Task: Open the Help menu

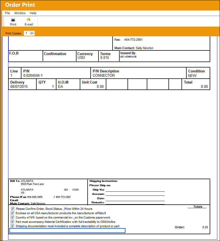Action: tap(33, 13)
